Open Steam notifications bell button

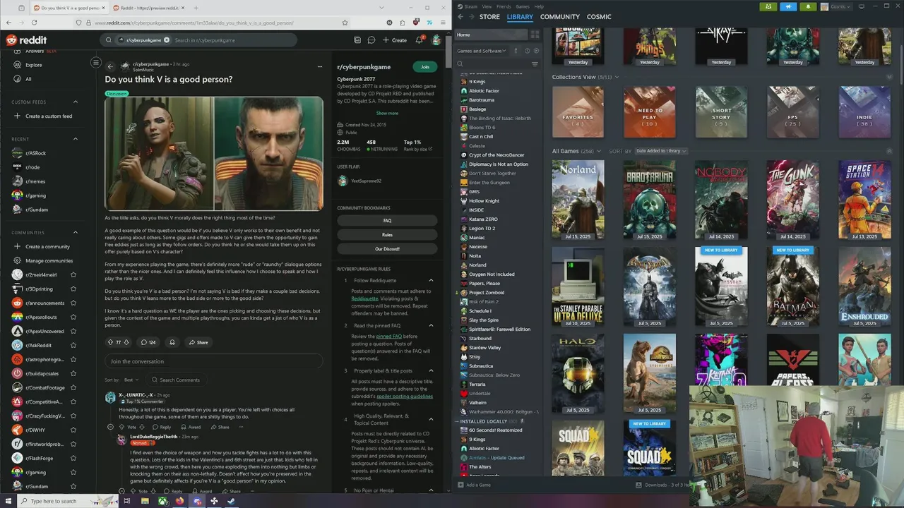808,6
